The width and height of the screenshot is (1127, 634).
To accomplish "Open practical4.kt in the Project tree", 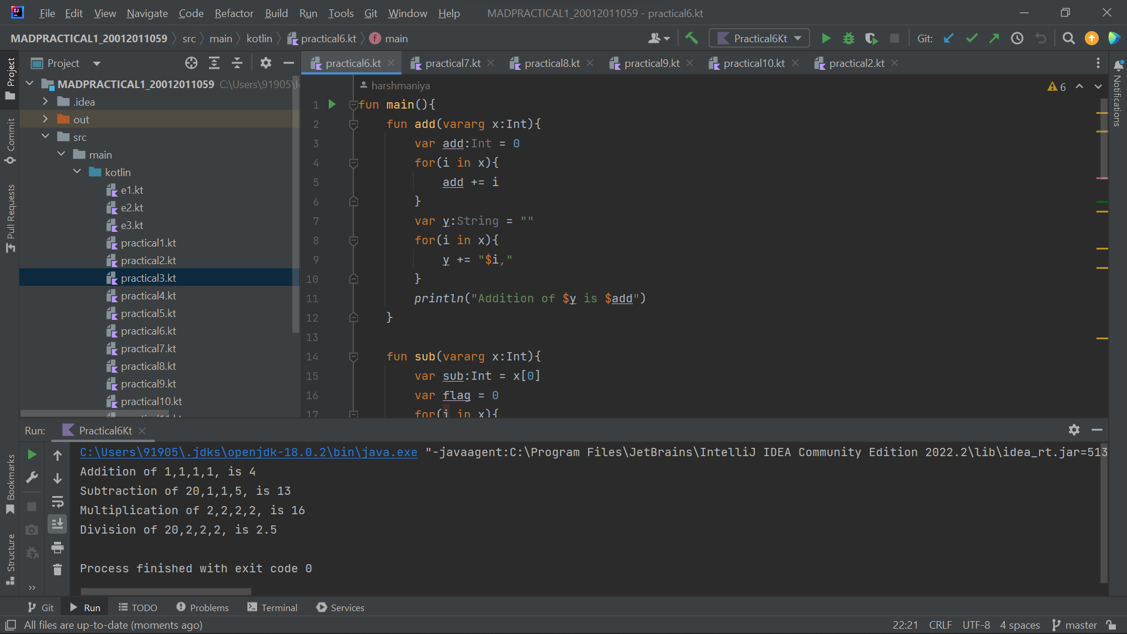I will tap(148, 296).
